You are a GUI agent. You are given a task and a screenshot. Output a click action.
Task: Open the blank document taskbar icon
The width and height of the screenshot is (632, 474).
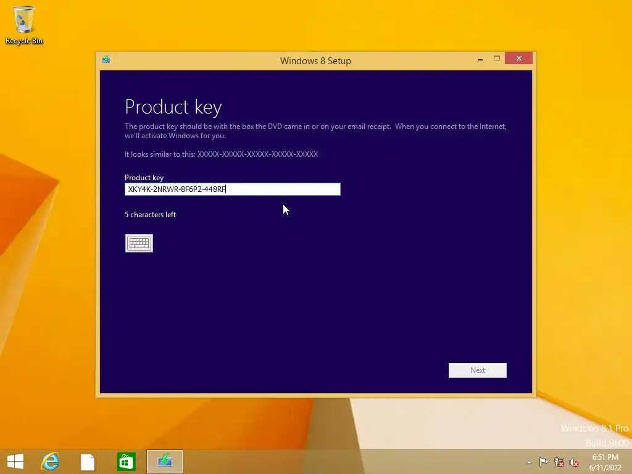click(88, 462)
